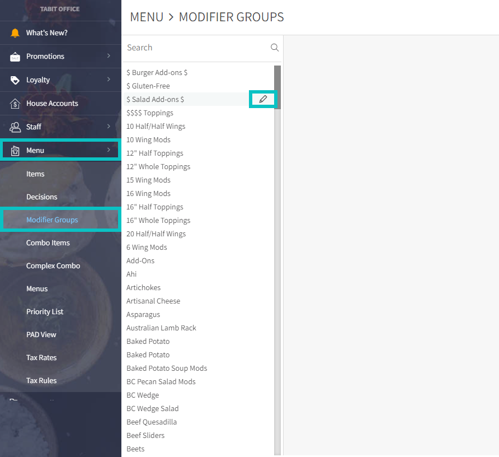Click the modifier list scrollbar thumb

click(x=277, y=87)
